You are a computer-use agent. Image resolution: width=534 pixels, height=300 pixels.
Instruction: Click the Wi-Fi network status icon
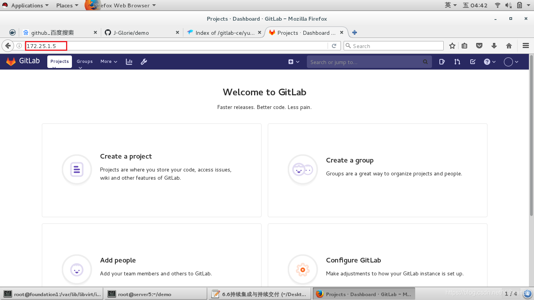coord(498,5)
